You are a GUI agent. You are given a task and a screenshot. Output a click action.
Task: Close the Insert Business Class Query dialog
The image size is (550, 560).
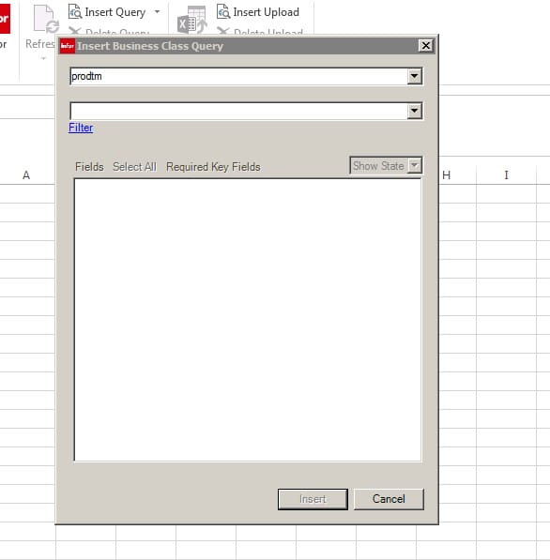pyautogui.click(x=425, y=46)
